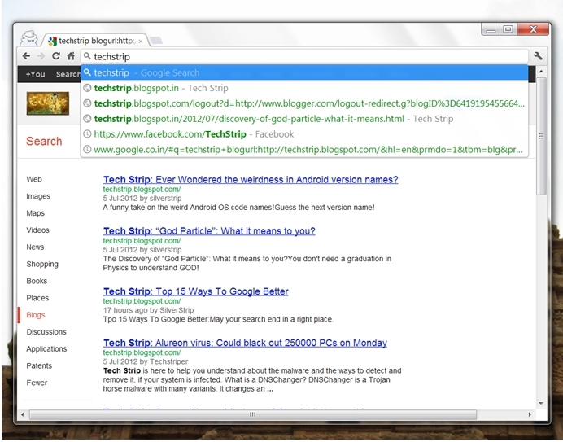Image resolution: width=563 pixels, height=442 pixels.
Task: Click the forward navigation arrow
Action: [x=41, y=56]
